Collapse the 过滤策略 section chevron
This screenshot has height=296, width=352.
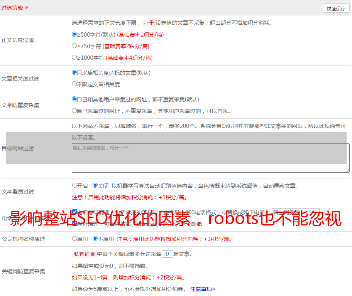coord(26,8)
